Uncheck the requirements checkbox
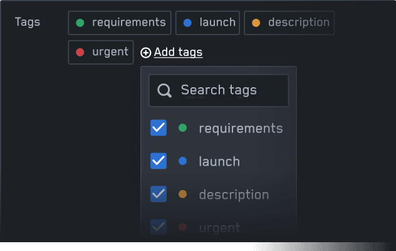 coord(159,128)
